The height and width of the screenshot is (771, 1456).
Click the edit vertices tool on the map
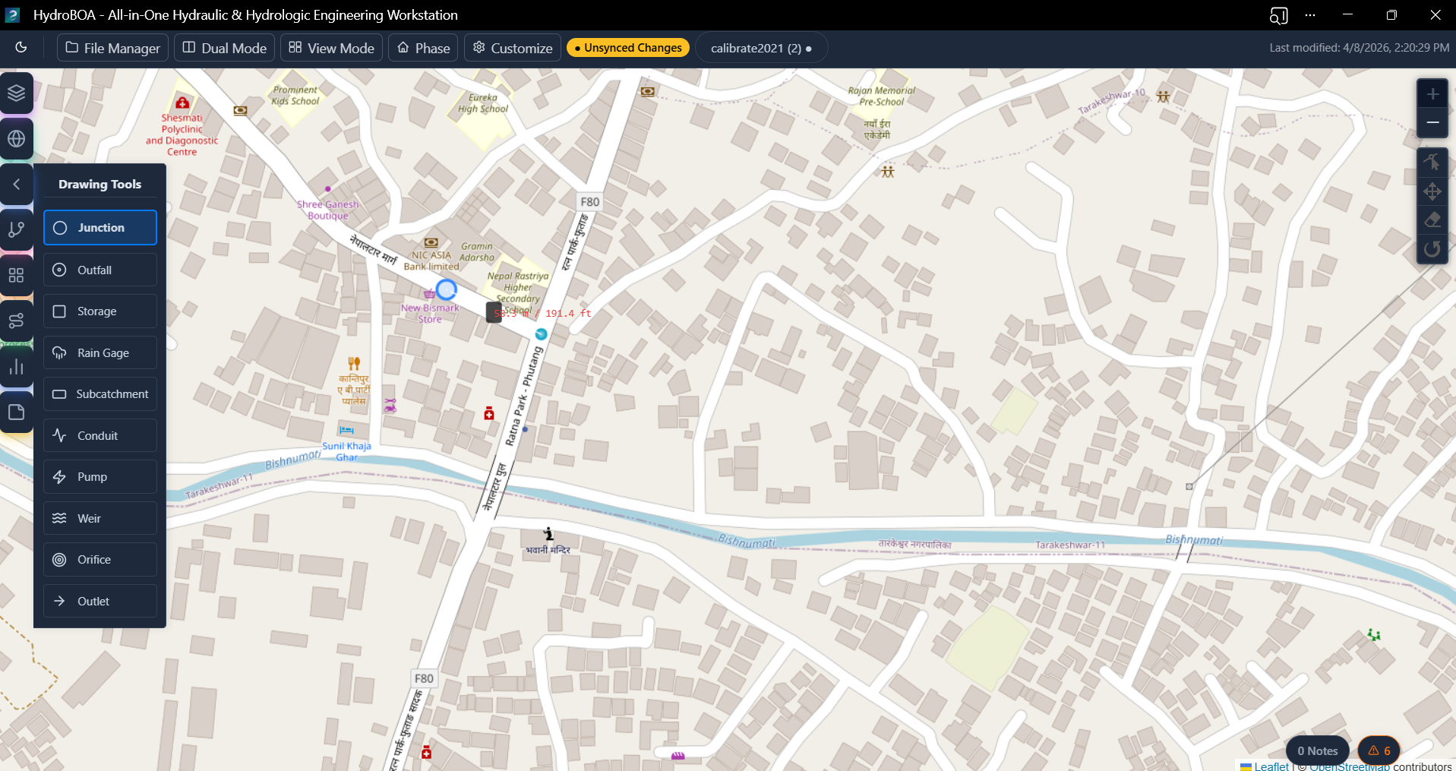pyautogui.click(x=1432, y=162)
